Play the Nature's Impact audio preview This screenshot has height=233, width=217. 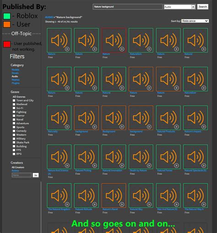click(x=204, y=127)
